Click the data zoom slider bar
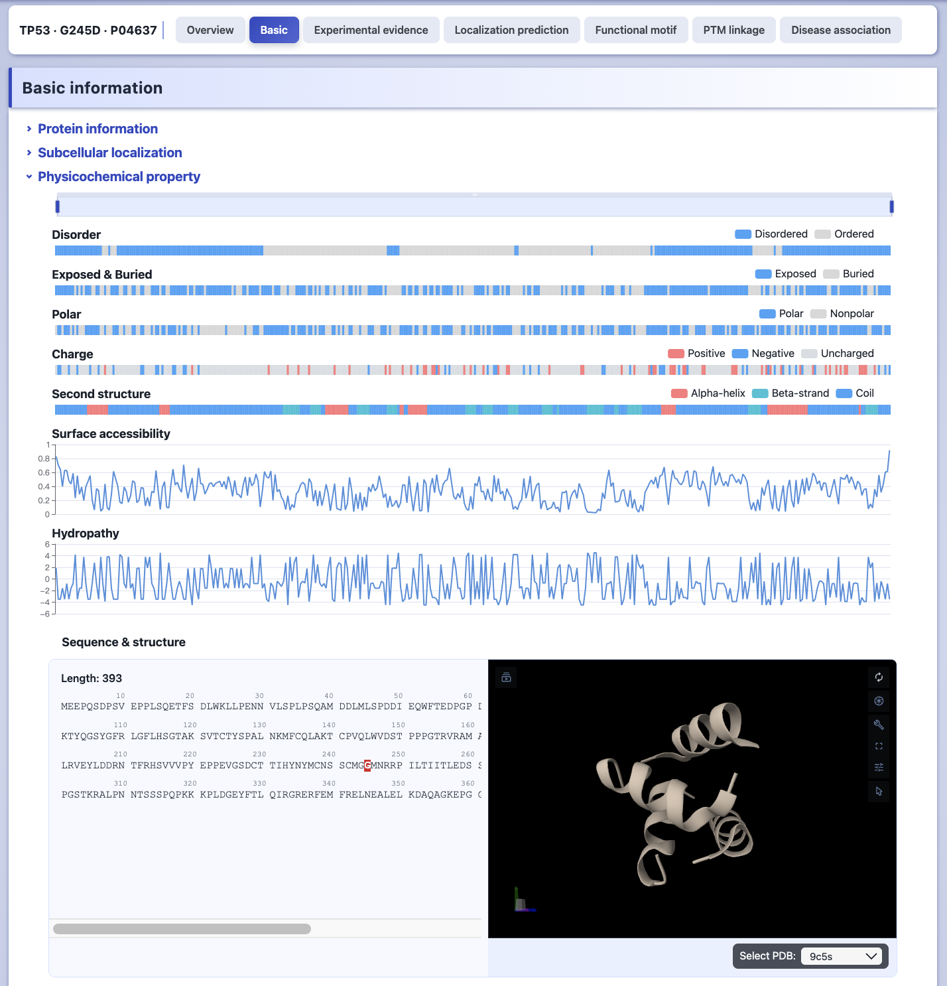Screen dimensions: 947x986 pyautogui.click(x=474, y=206)
